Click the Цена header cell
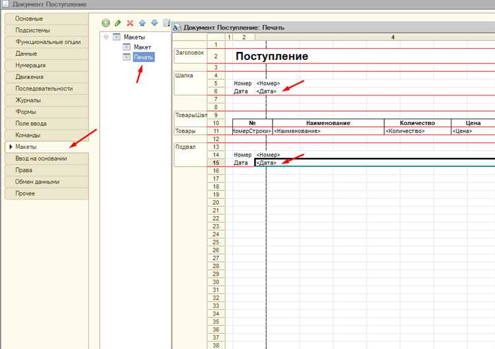This screenshot has width=495, height=349. [473, 123]
